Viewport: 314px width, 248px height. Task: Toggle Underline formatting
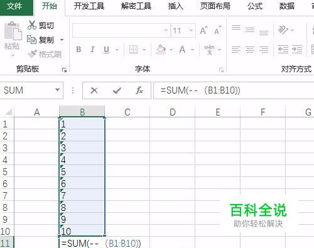(106, 50)
